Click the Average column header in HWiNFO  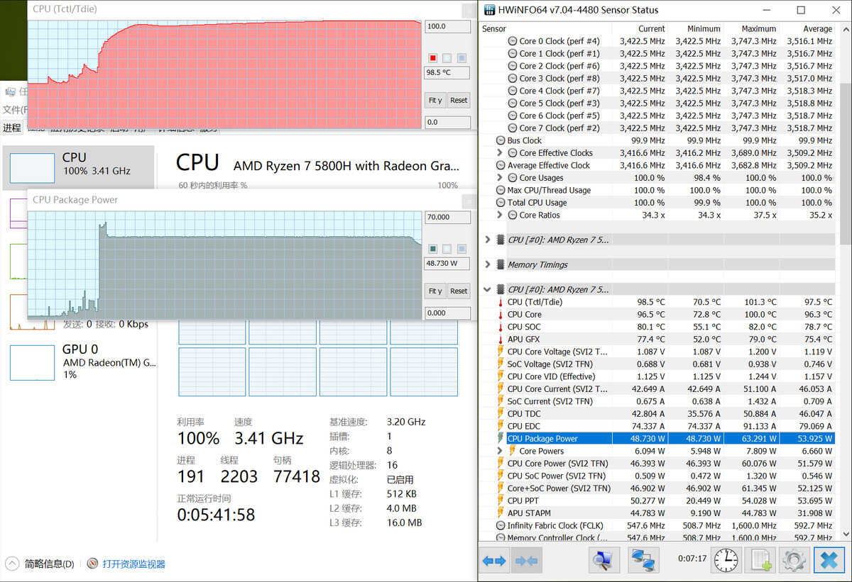point(817,29)
